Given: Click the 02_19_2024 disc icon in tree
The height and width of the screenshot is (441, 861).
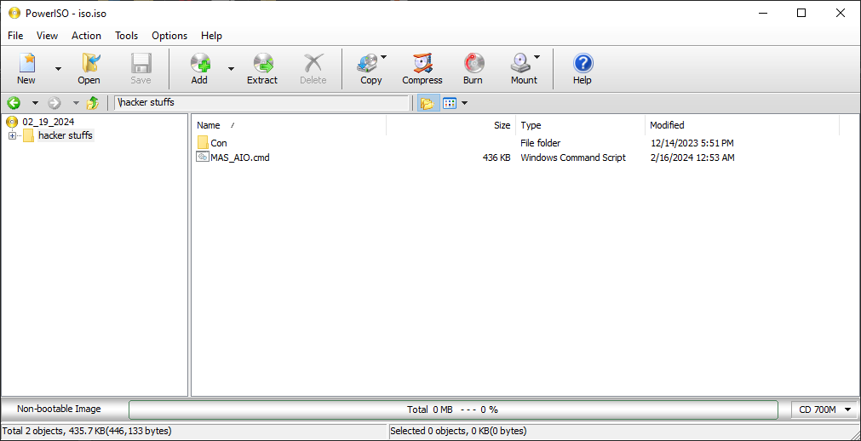Looking at the screenshot, I should (12, 122).
